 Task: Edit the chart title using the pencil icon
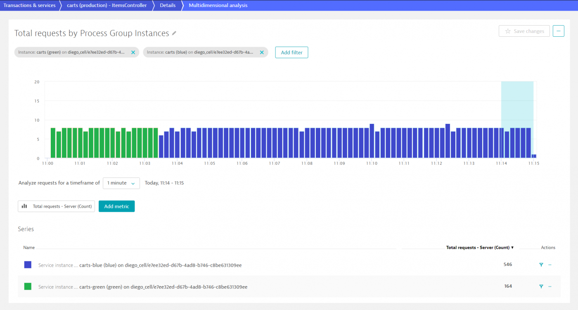(x=174, y=33)
